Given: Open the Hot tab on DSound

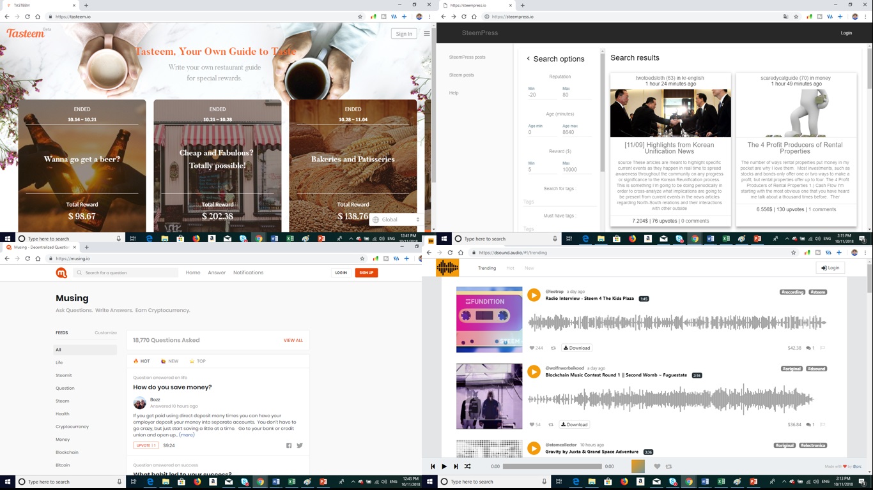Looking at the screenshot, I should click(510, 268).
